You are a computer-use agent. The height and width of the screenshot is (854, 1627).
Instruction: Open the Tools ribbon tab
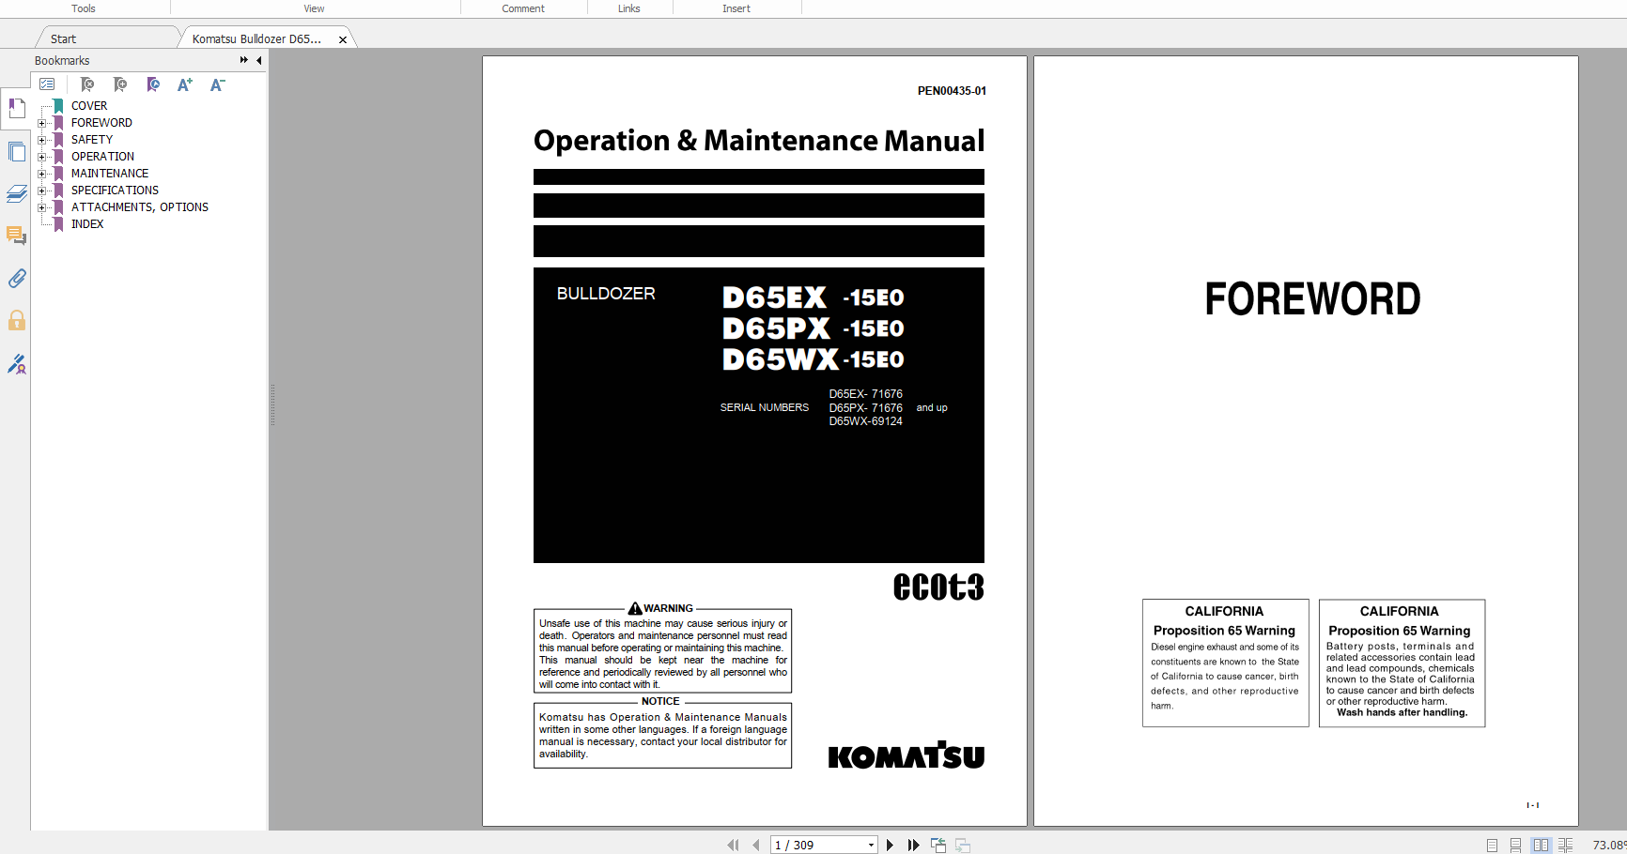[84, 8]
